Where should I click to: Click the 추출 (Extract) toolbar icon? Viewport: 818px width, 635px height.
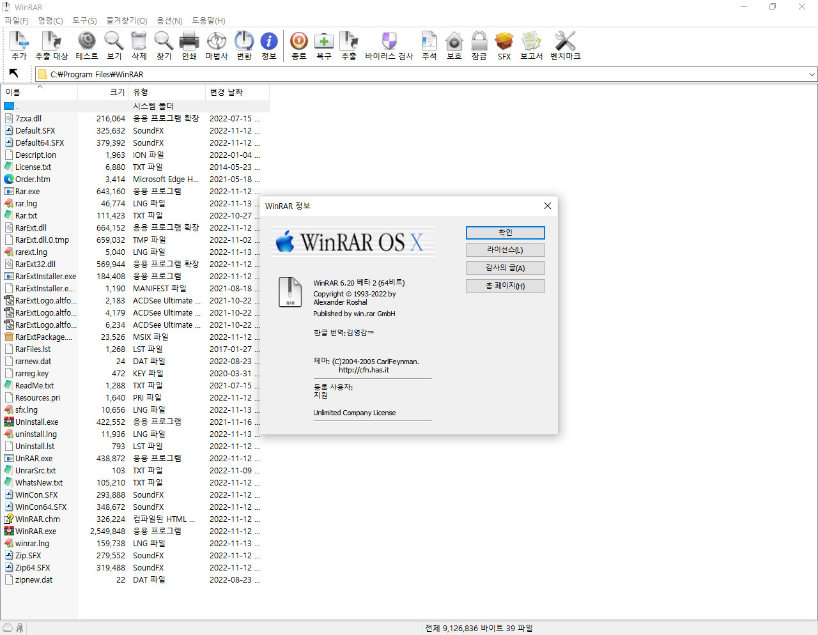(x=349, y=41)
